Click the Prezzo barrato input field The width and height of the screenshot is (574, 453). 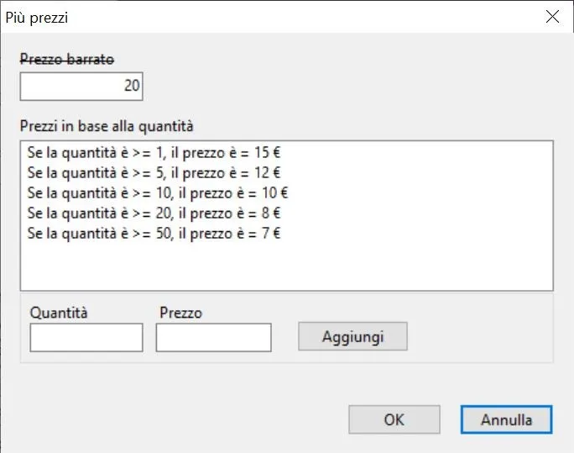[81, 85]
